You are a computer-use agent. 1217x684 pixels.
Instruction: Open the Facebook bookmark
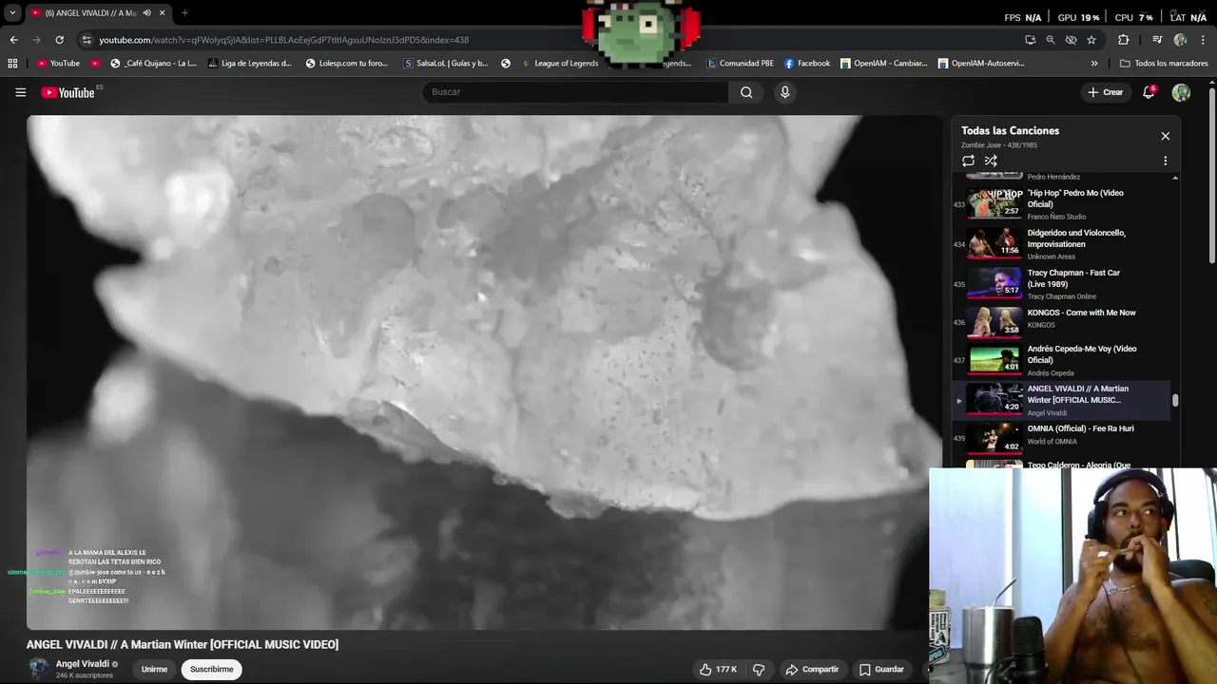click(x=807, y=64)
